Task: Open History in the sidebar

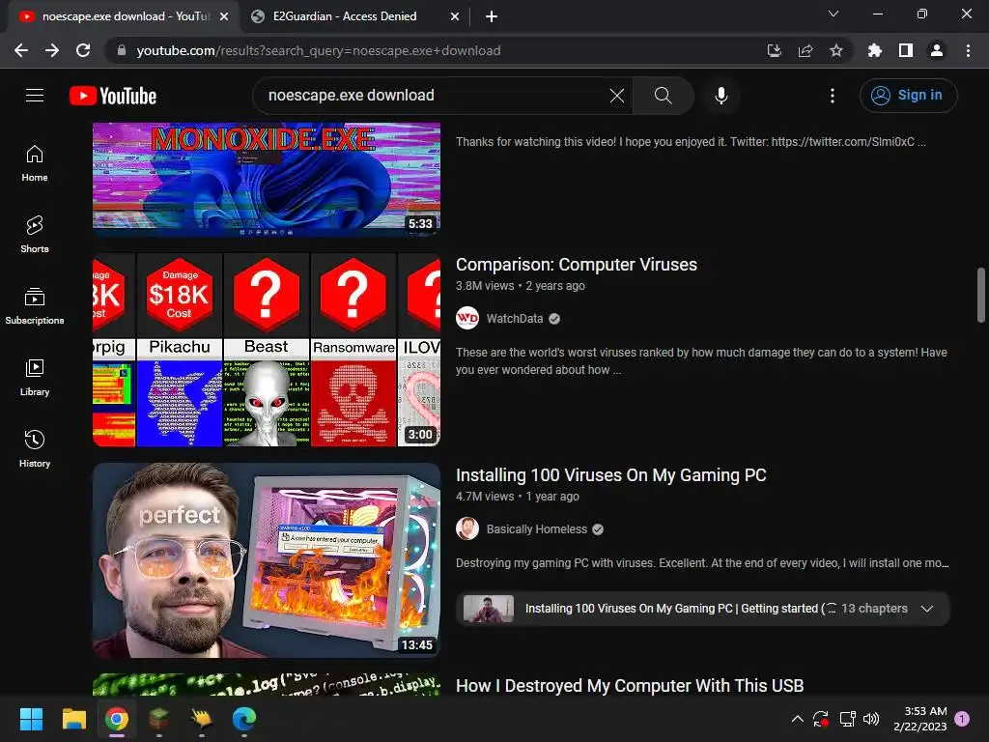Action: (x=35, y=448)
